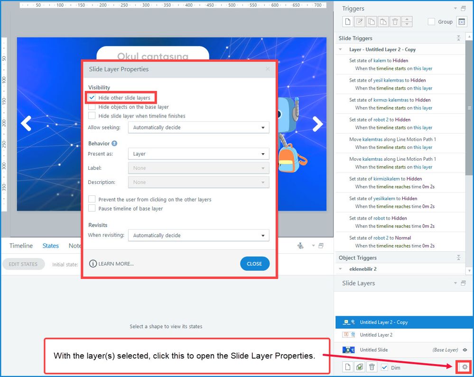
Task: Go to previous slide with left arrow
Action: 26,124
